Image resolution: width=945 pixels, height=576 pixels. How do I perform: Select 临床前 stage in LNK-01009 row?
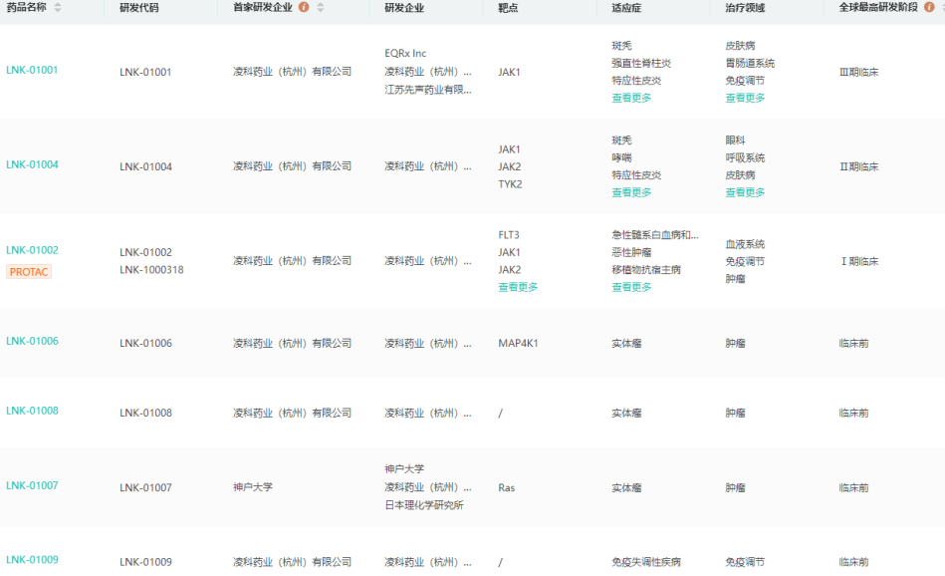853,562
